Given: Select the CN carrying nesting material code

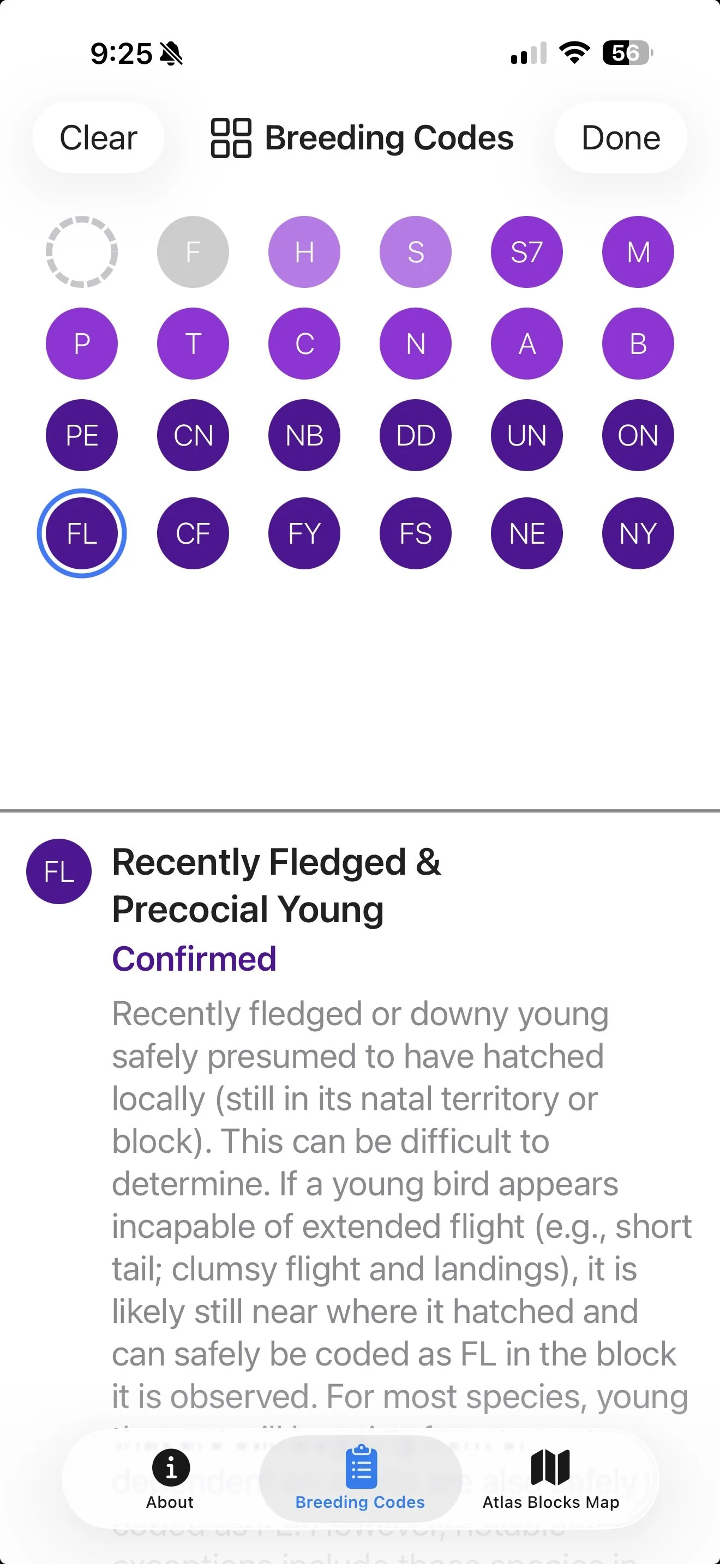Looking at the screenshot, I should click(x=193, y=435).
